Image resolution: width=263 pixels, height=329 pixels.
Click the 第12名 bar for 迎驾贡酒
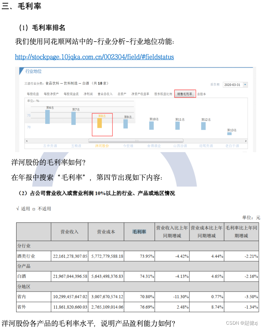203,126
